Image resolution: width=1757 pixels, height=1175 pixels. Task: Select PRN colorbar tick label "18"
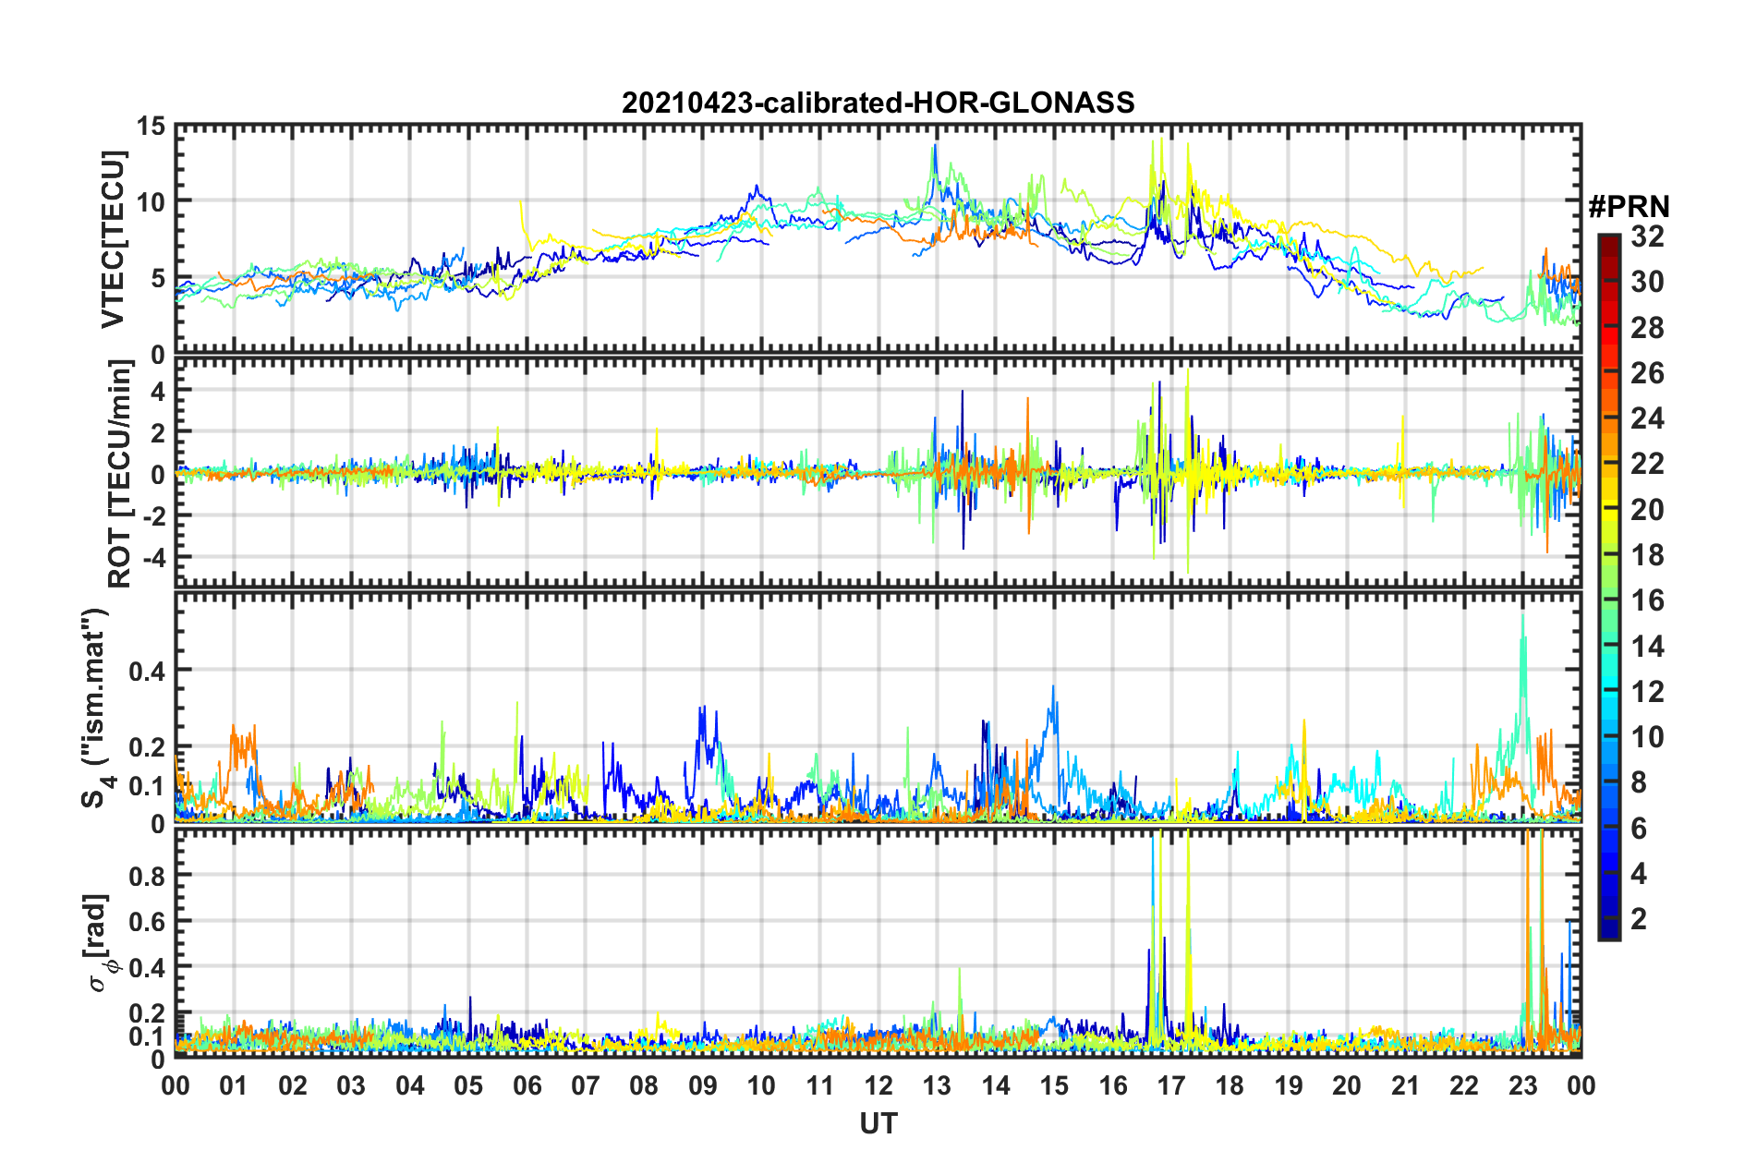pos(1647,555)
